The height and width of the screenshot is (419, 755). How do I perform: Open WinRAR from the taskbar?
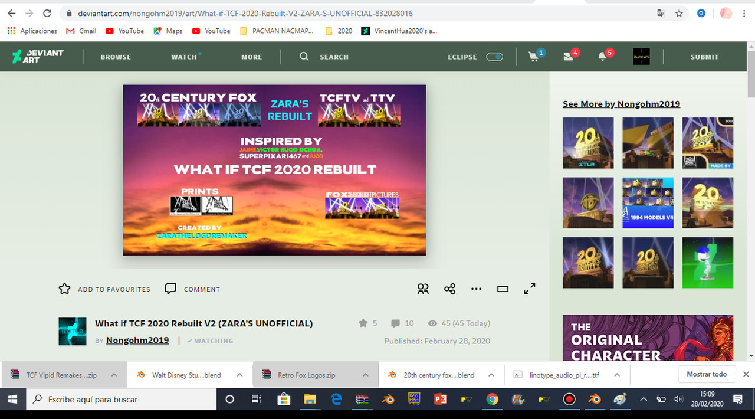pyautogui.click(x=362, y=400)
